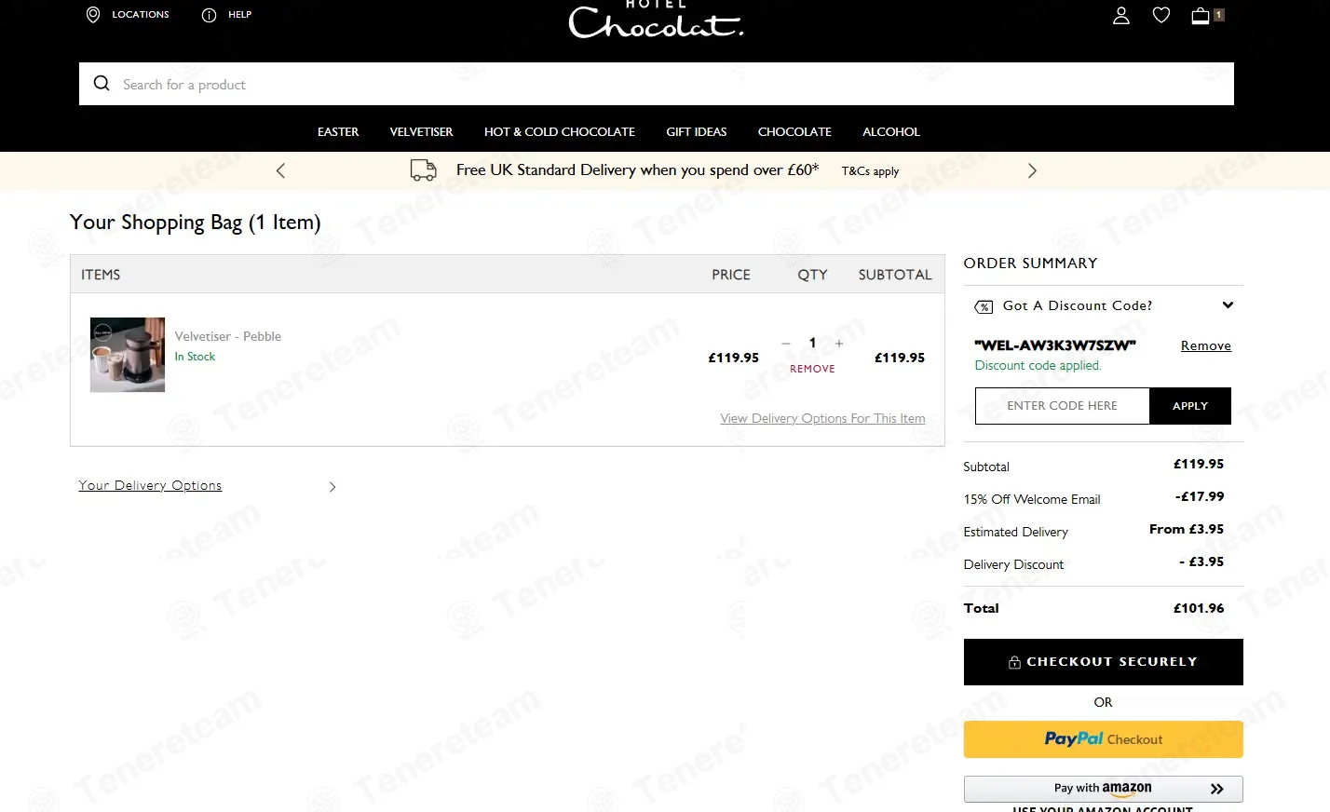1330x812 pixels.
Task: Open the T&Cs apply link
Action: pyautogui.click(x=870, y=171)
